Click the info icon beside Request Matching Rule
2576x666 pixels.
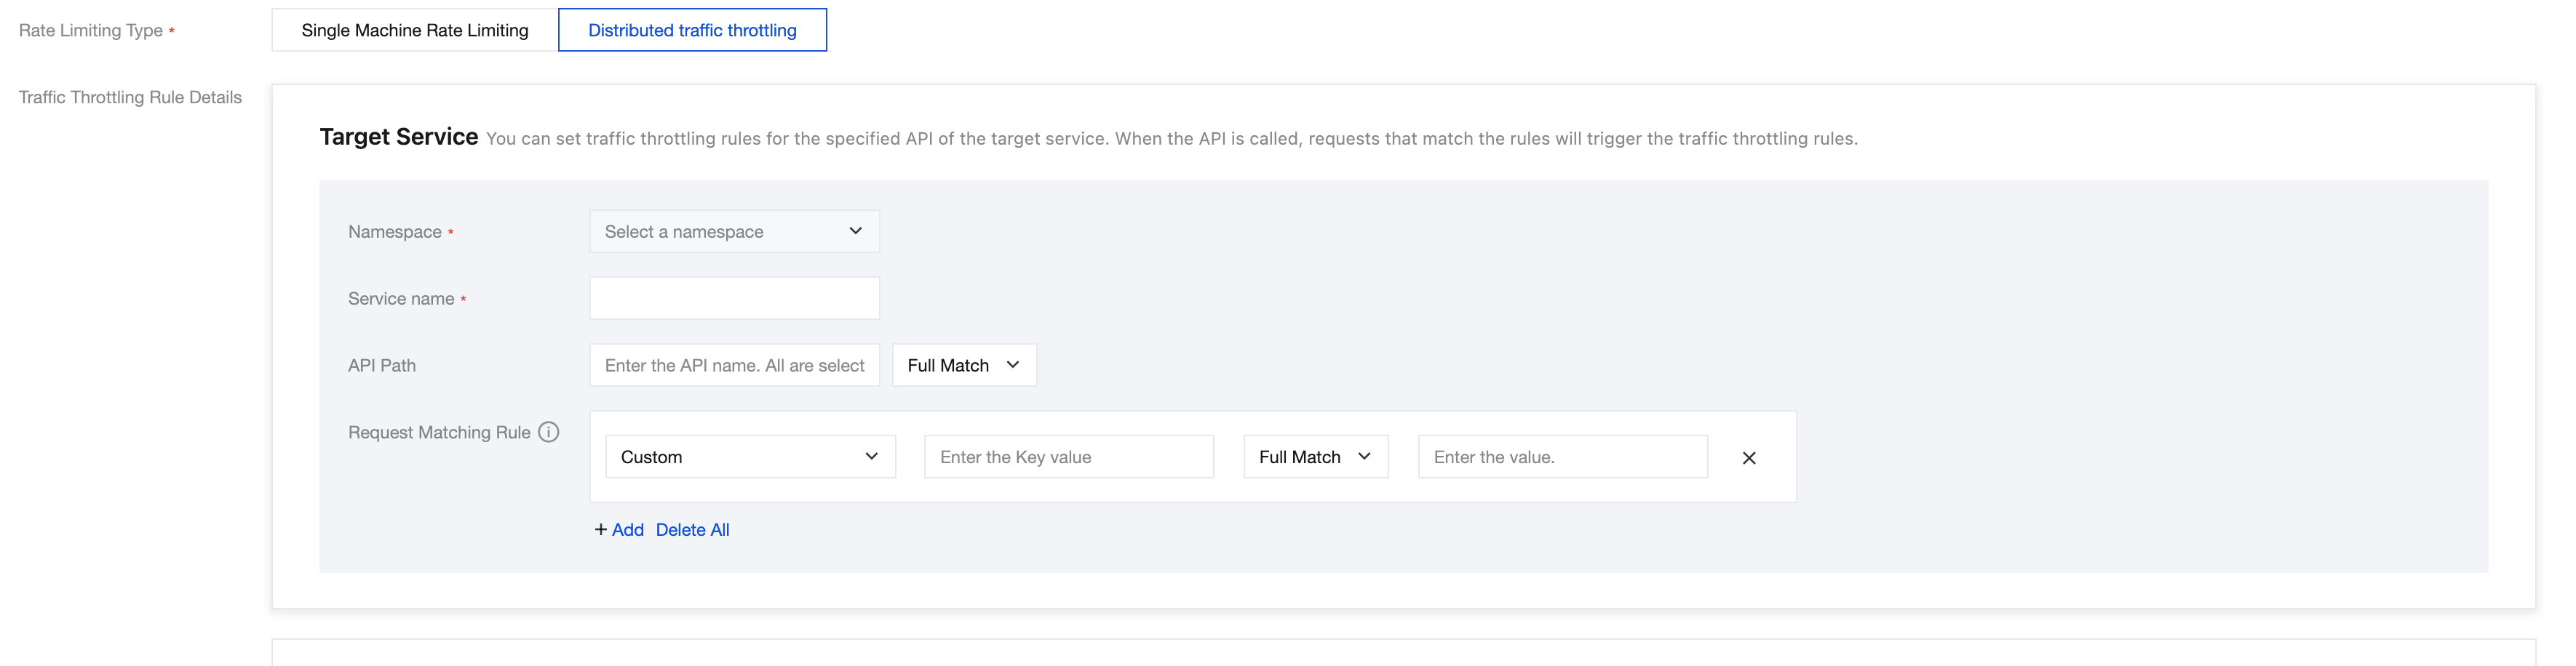(548, 431)
